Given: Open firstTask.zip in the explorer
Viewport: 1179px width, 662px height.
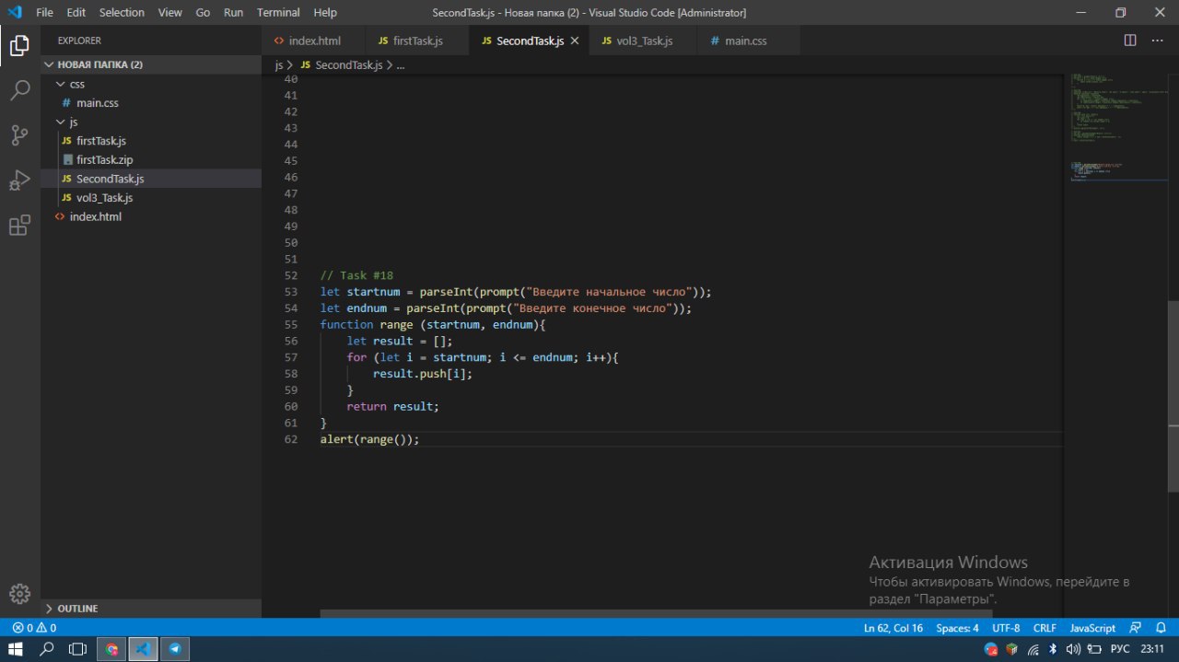Looking at the screenshot, I should pyautogui.click(x=104, y=160).
